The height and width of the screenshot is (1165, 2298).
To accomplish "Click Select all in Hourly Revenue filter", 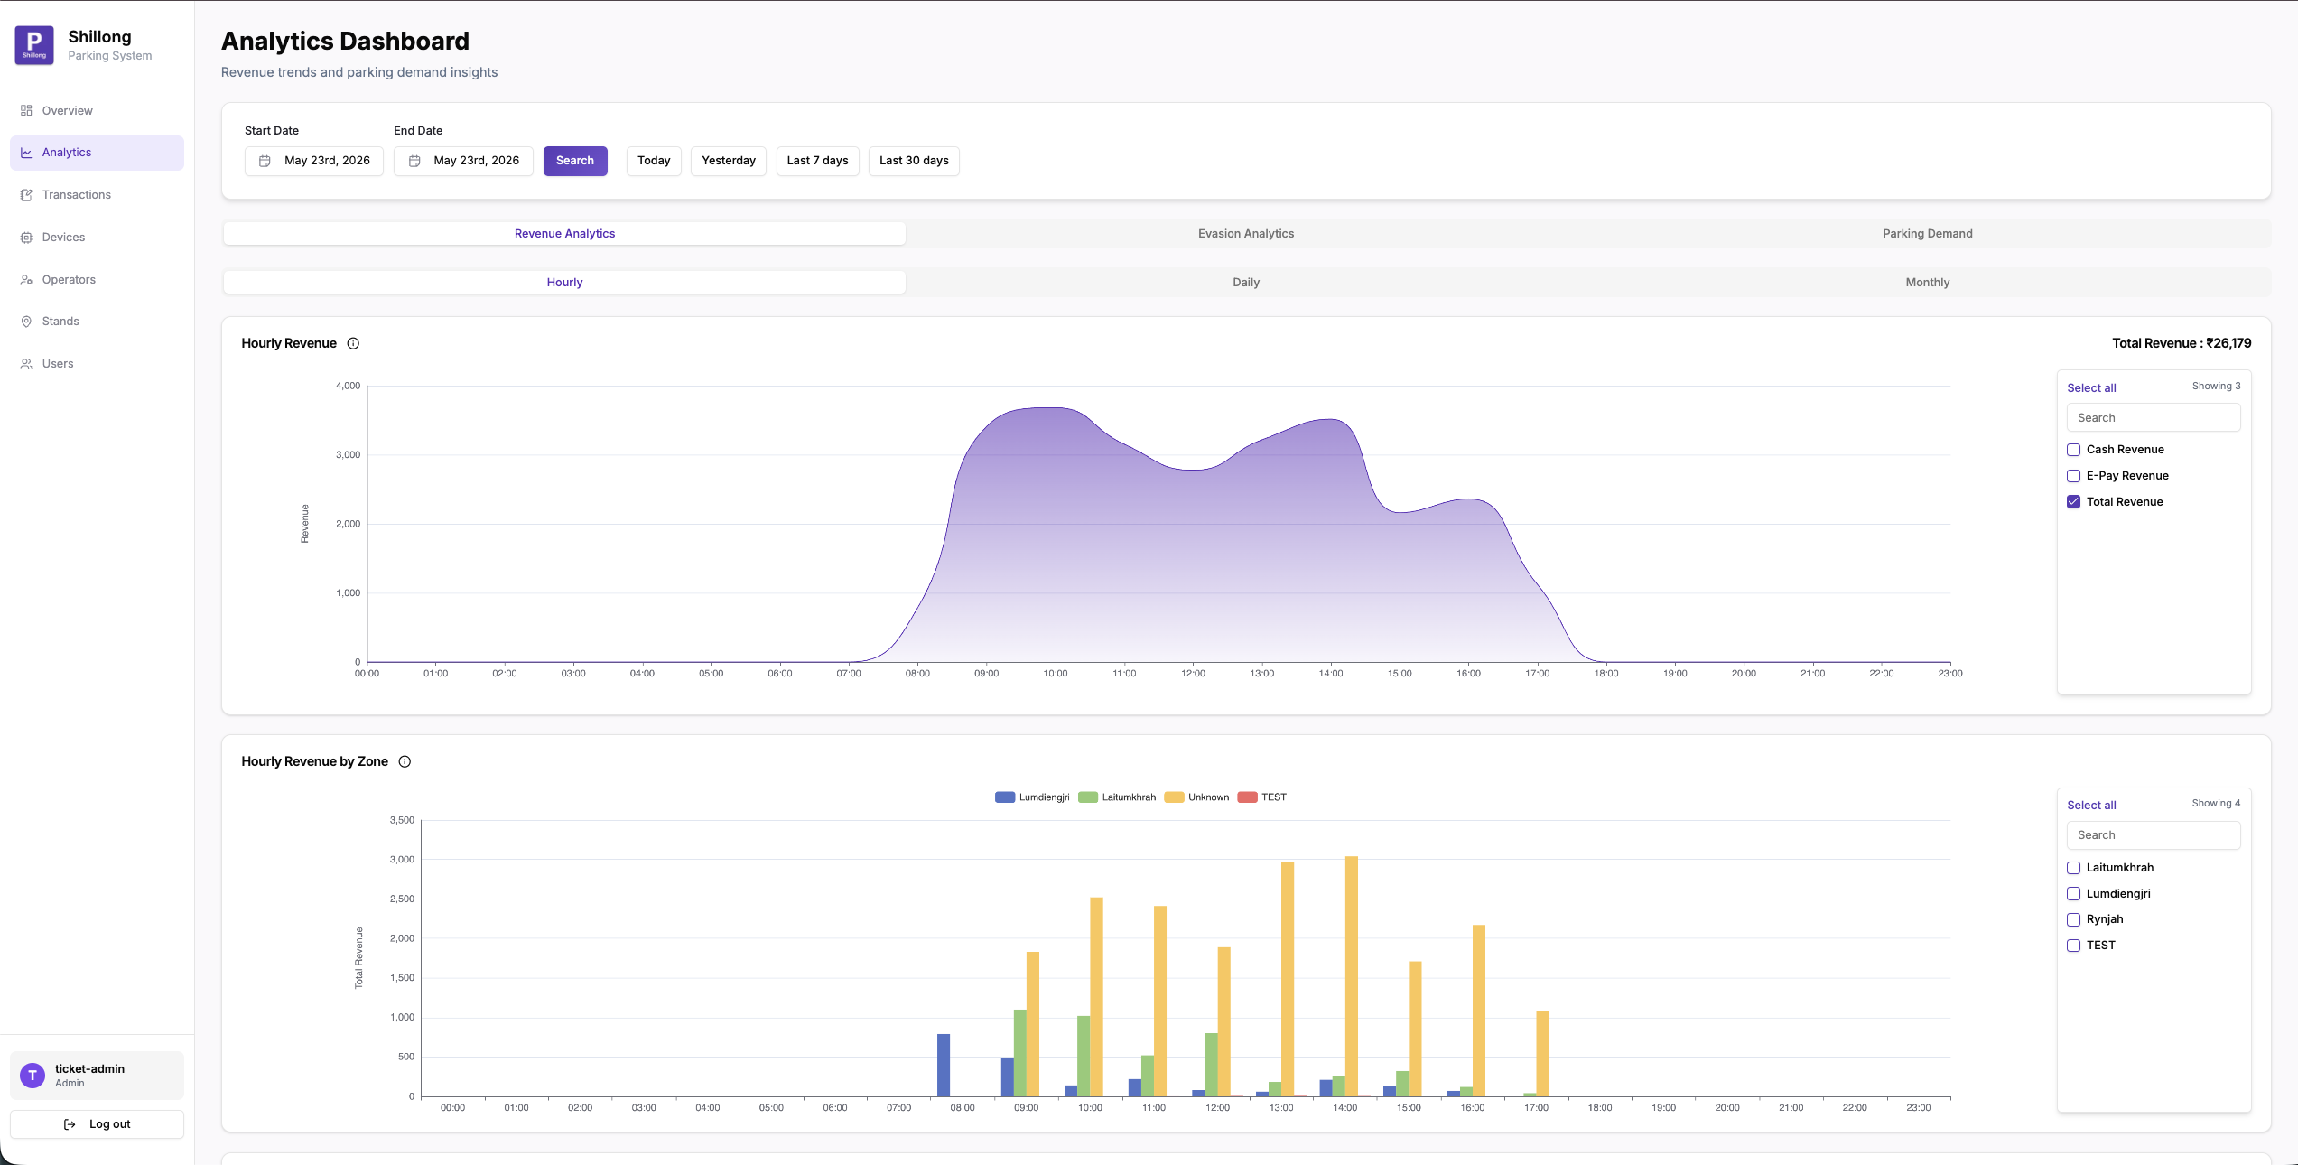I will [2091, 387].
